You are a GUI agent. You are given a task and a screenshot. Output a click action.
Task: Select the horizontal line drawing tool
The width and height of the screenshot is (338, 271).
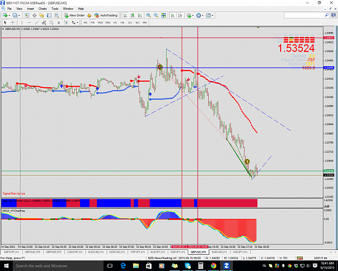29,22
